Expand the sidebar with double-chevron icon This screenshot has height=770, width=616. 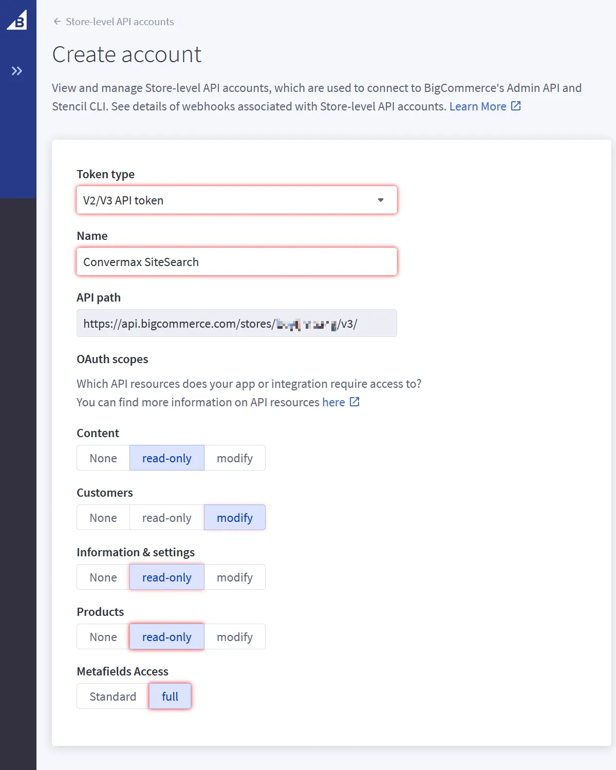pos(17,71)
